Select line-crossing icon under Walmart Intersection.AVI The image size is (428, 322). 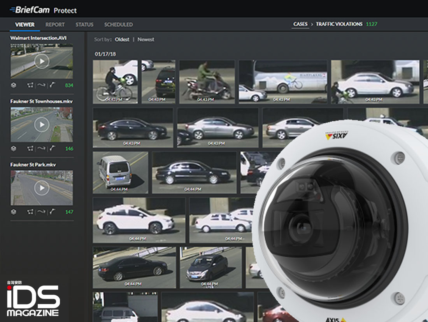pos(52,85)
